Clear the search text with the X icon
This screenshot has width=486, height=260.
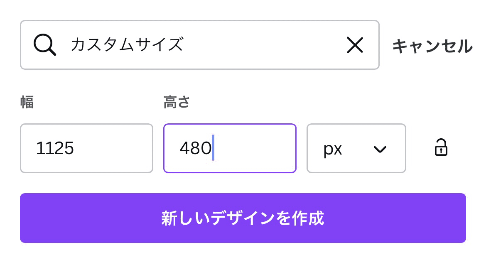tap(355, 45)
